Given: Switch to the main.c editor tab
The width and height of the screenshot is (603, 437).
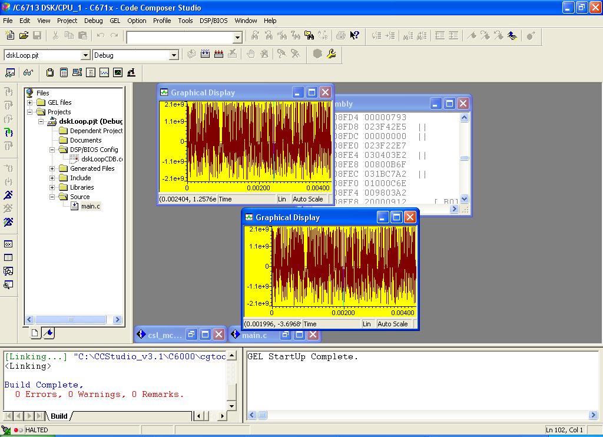Looking at the screenshot, I should (x=258, y=334).
